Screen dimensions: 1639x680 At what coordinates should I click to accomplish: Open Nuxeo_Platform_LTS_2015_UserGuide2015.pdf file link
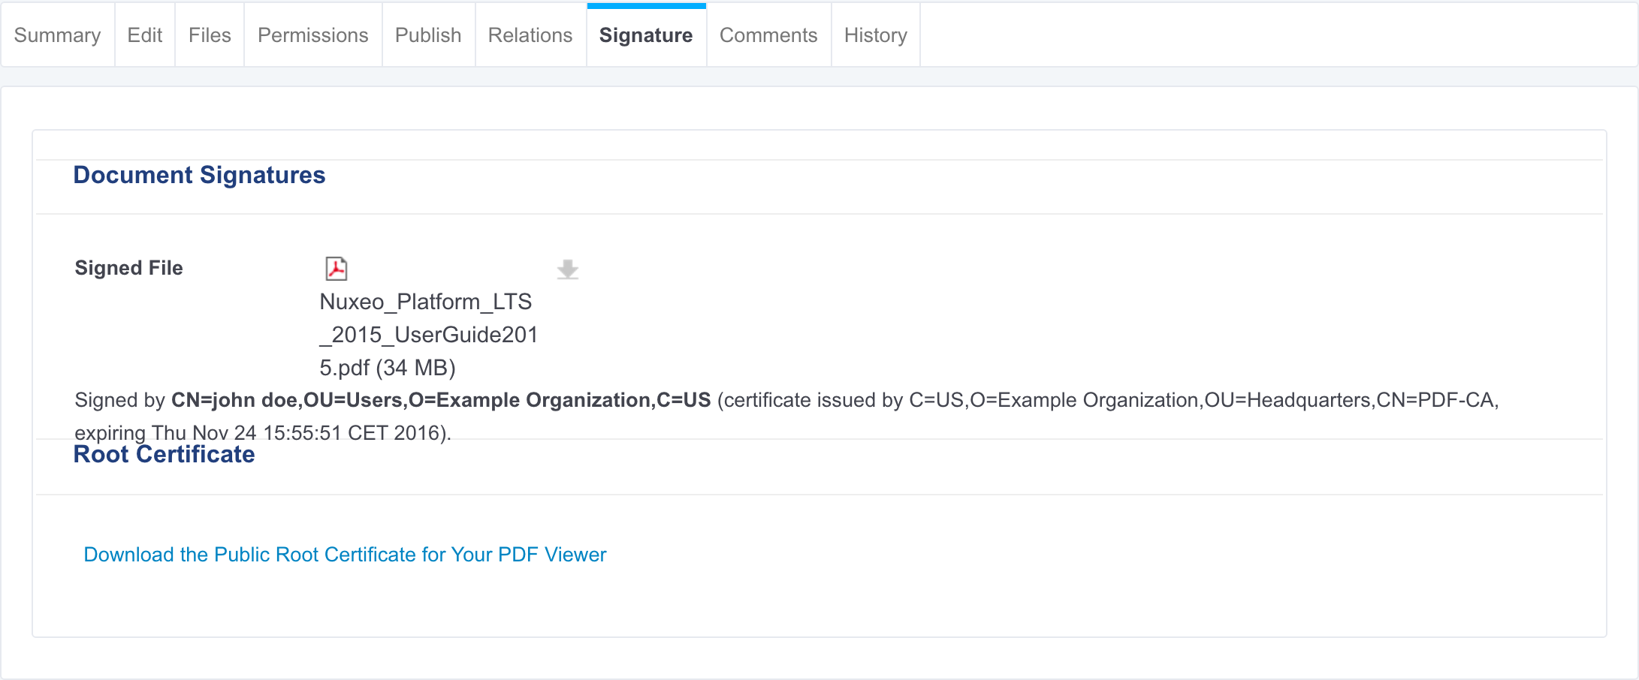[x=429, y=335]
